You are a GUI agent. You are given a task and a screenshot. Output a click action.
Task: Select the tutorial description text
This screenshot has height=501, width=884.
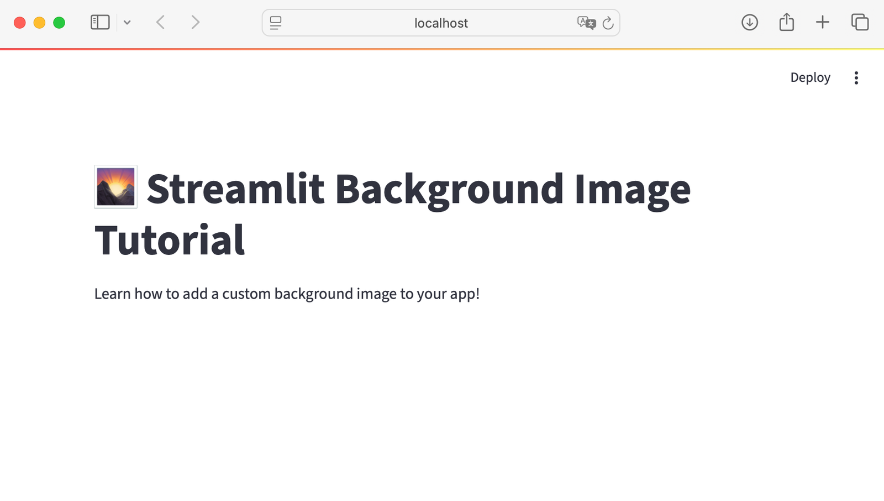tap(287, 294)
